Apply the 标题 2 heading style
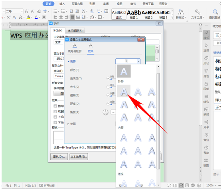Image resolution: width=221 pixels, height=189 pixels. (x=148, y=14)
